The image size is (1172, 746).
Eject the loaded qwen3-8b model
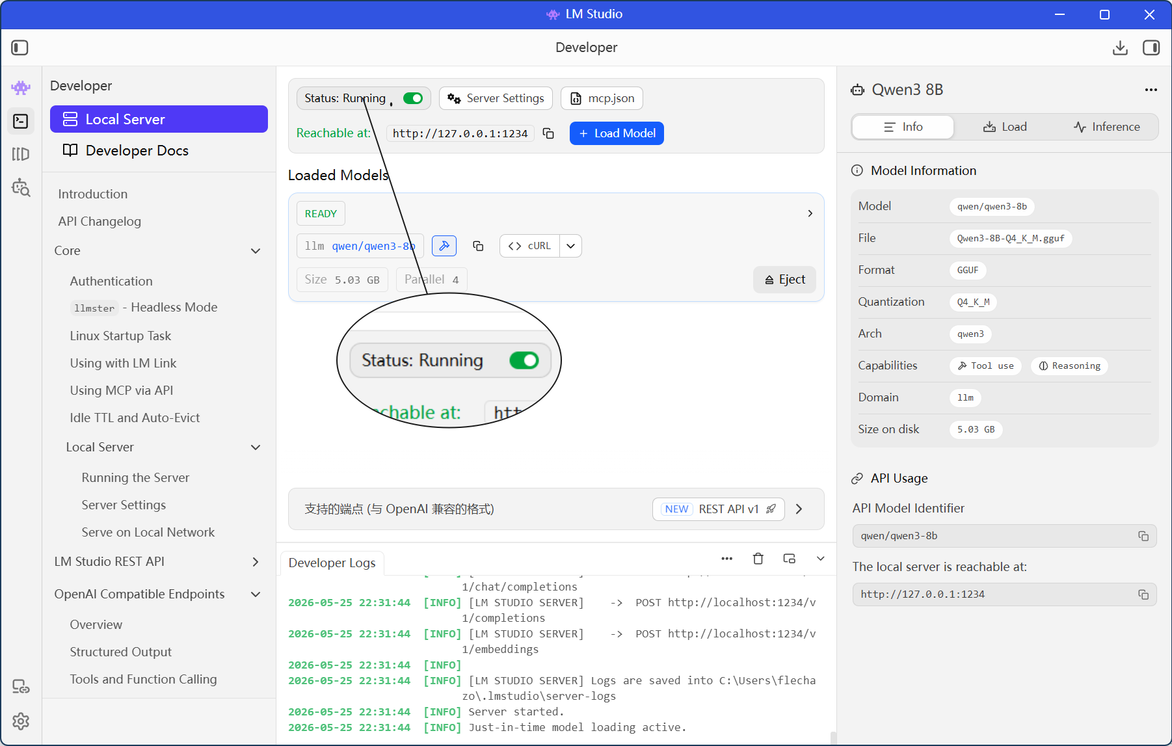coord(784,280)
